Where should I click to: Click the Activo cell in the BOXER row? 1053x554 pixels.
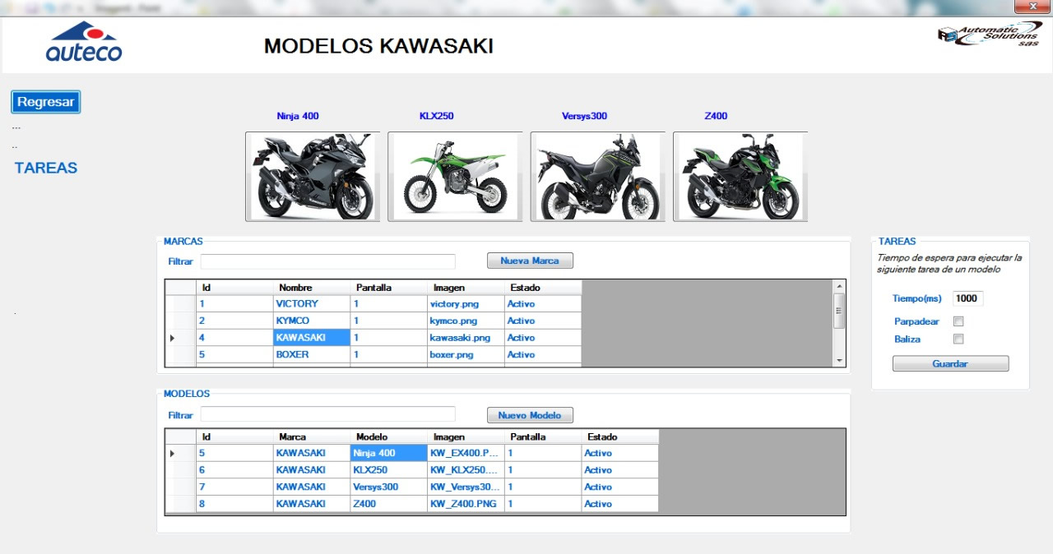543,354
